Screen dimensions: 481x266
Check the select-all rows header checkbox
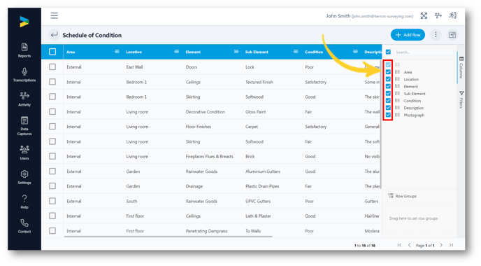(x=52, y=52)
